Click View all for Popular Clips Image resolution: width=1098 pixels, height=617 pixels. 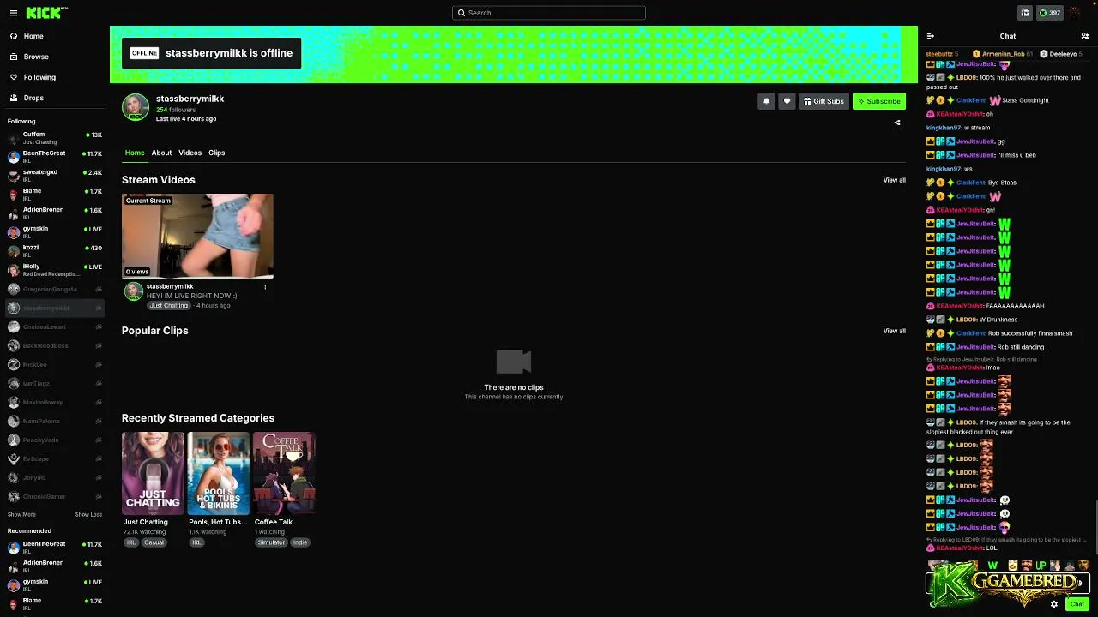895,331
